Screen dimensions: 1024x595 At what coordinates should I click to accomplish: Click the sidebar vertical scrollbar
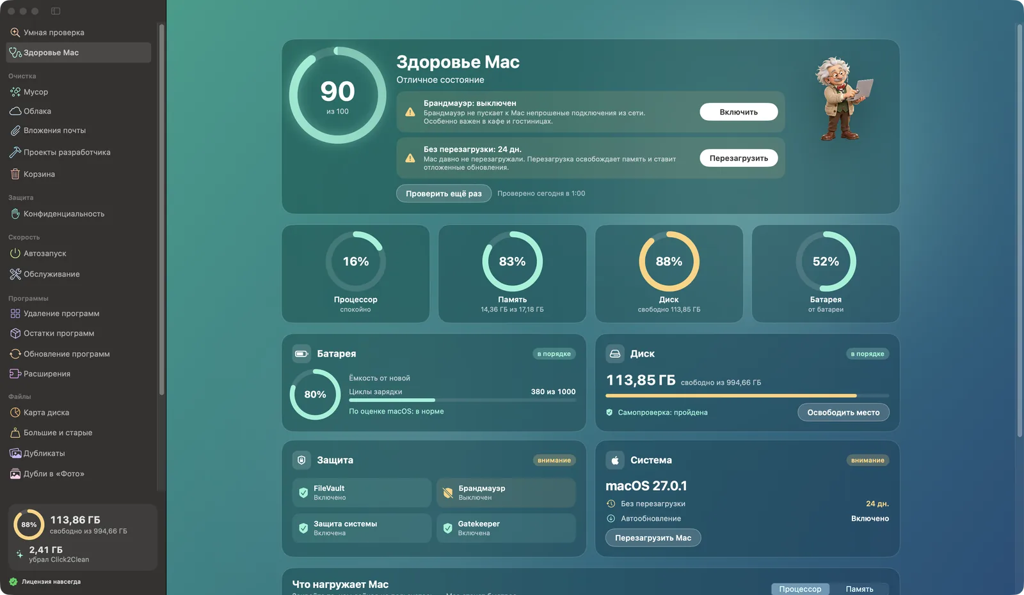(x=162, y=210)
